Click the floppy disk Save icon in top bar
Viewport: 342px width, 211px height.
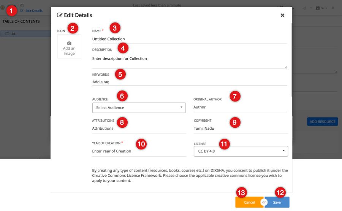tap(318, 8)
